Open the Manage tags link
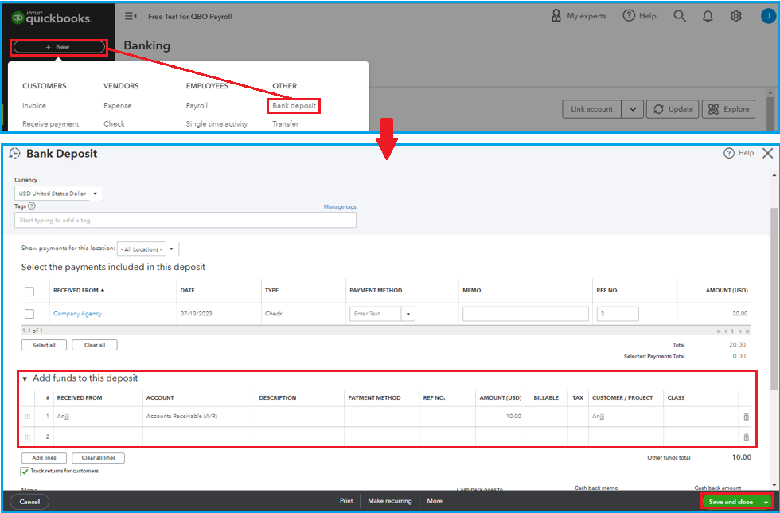780x513 pixels. point(340,206)
